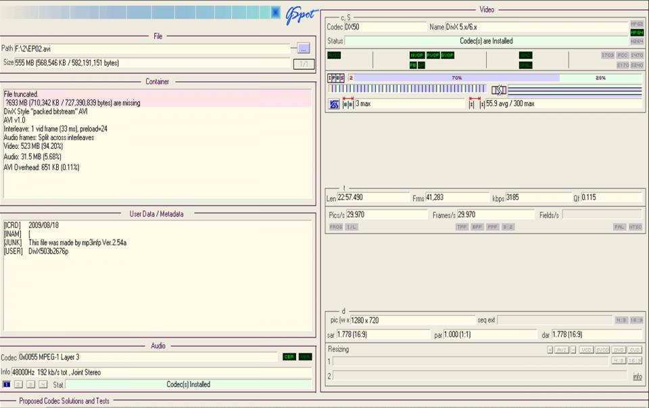Click the video Codec field DX50
The image size is (649, 408).
pyautogui.click(x=385, y=27)
